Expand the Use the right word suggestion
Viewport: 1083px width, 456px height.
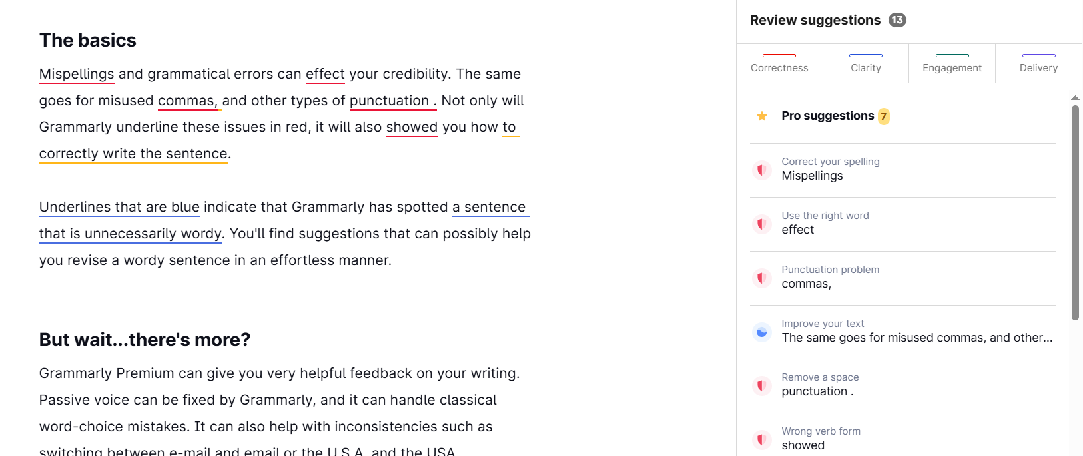902,224
